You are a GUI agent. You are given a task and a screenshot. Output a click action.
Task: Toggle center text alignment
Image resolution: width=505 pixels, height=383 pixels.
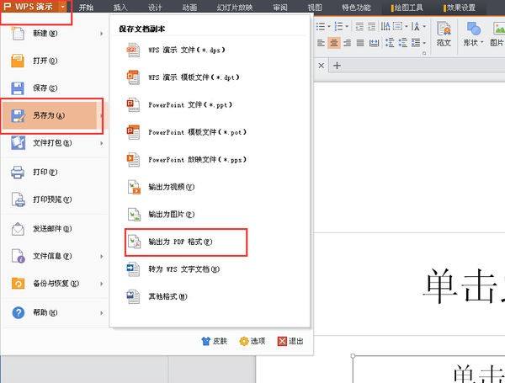[x=334, y=43]
